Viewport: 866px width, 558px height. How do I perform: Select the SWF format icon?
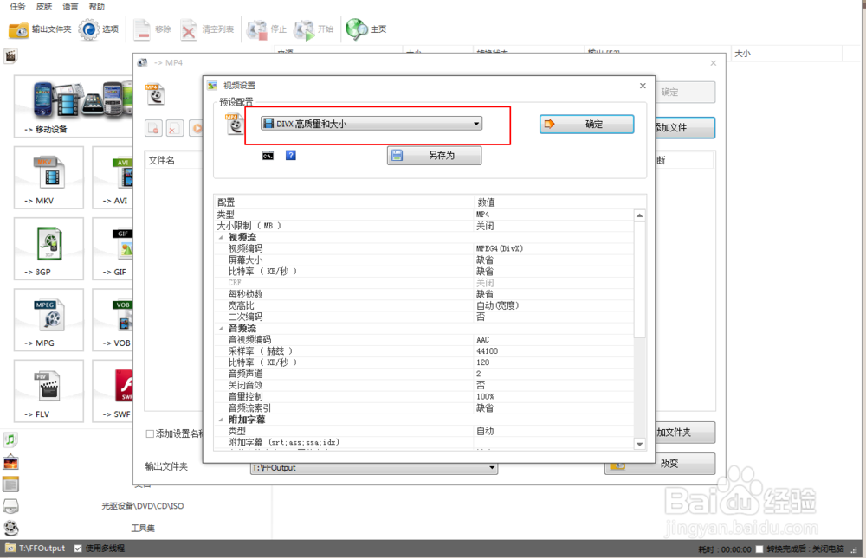[x=113, y=391]
